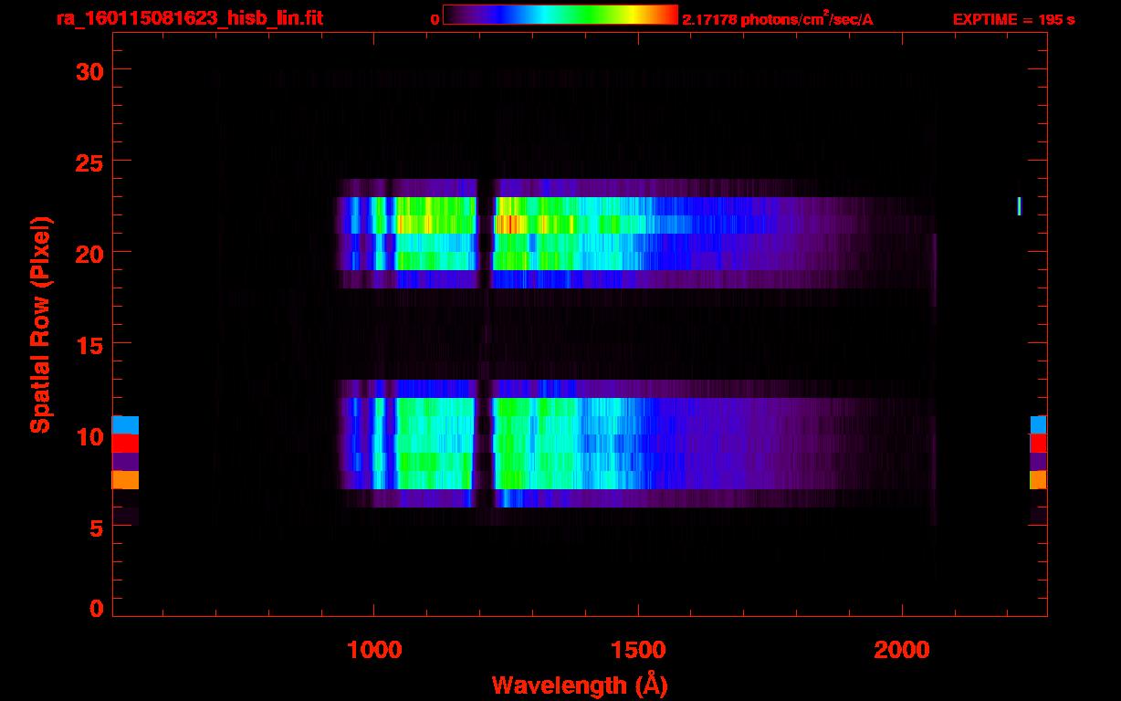Pick the blue swatch on the right plot edge
1121x701 pixels.
[x=1038, y=425]
